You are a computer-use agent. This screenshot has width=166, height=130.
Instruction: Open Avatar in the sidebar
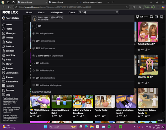pos(7,42)
